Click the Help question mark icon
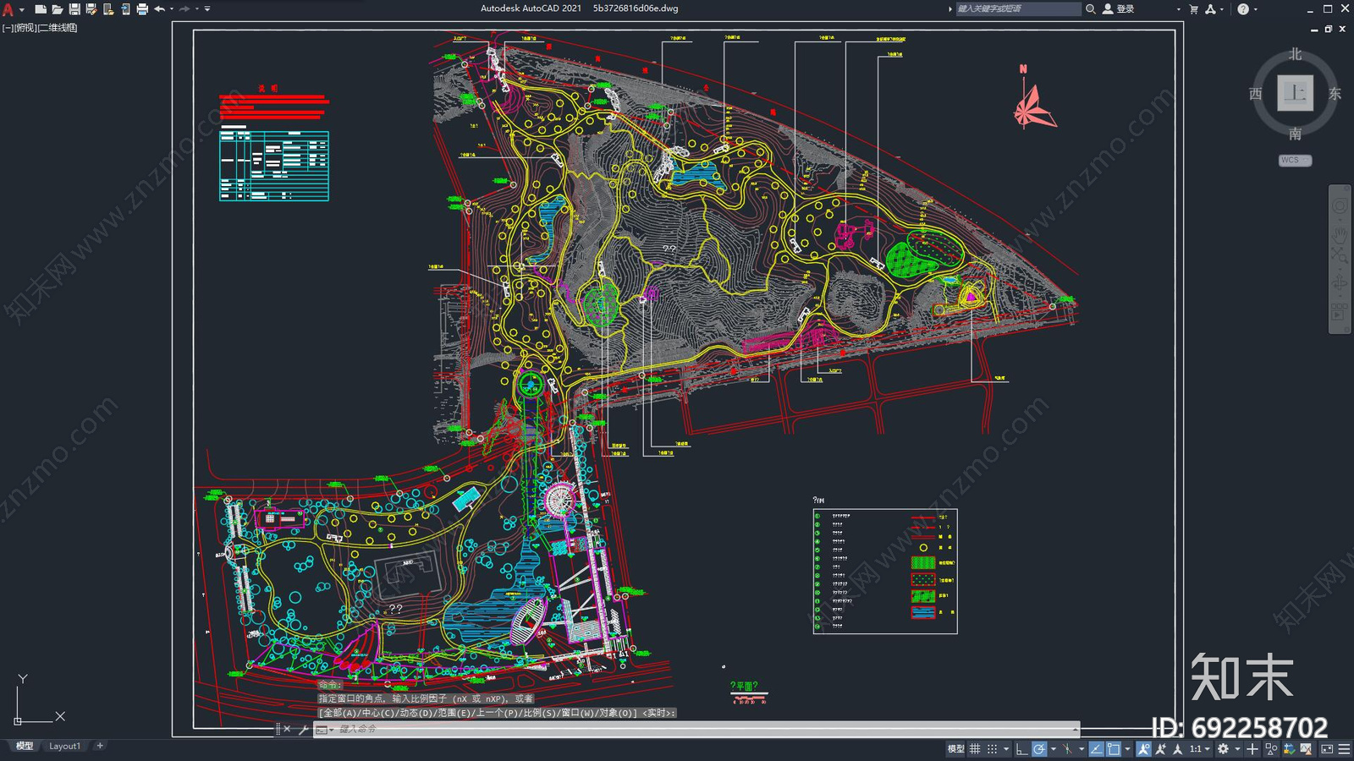 1242,9
